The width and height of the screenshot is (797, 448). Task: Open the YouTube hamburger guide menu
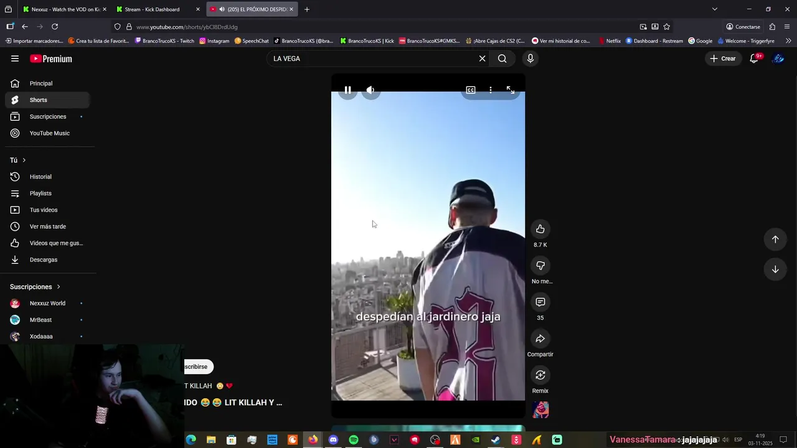tap(15, 58)
